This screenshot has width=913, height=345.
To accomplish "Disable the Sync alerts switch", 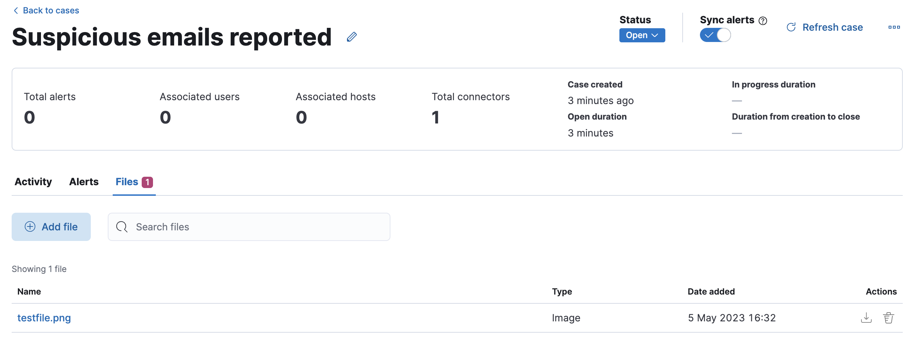I will tap(715, 35).
